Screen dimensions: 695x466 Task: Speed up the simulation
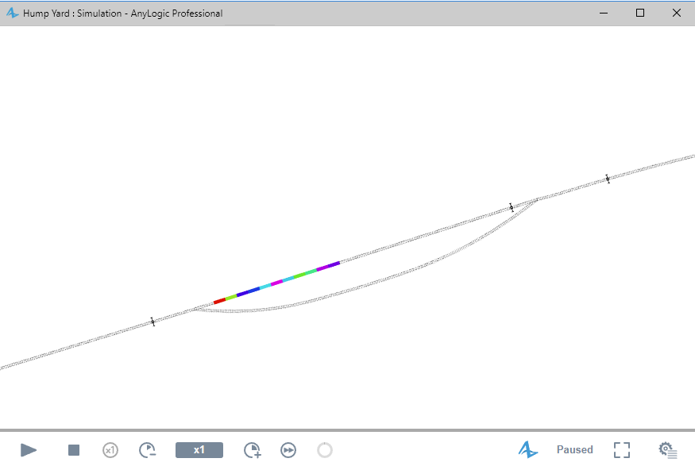(253, 450)
